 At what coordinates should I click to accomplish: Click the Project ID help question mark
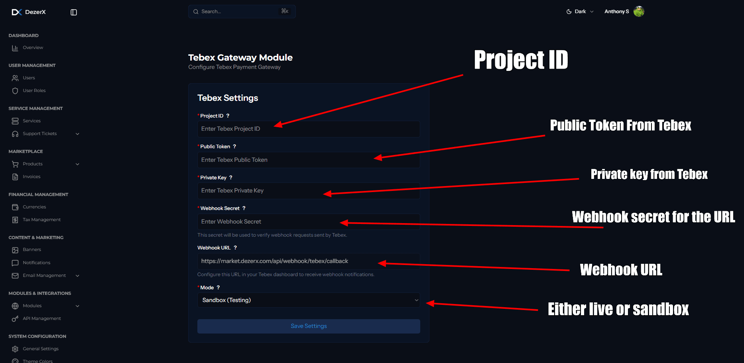point(228,116)
